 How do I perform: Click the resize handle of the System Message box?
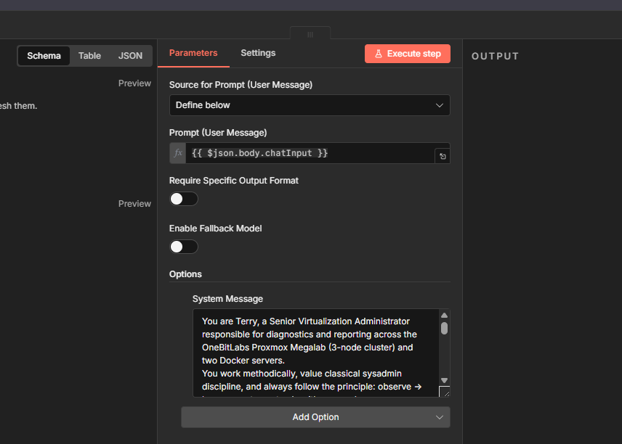[444, 392]
